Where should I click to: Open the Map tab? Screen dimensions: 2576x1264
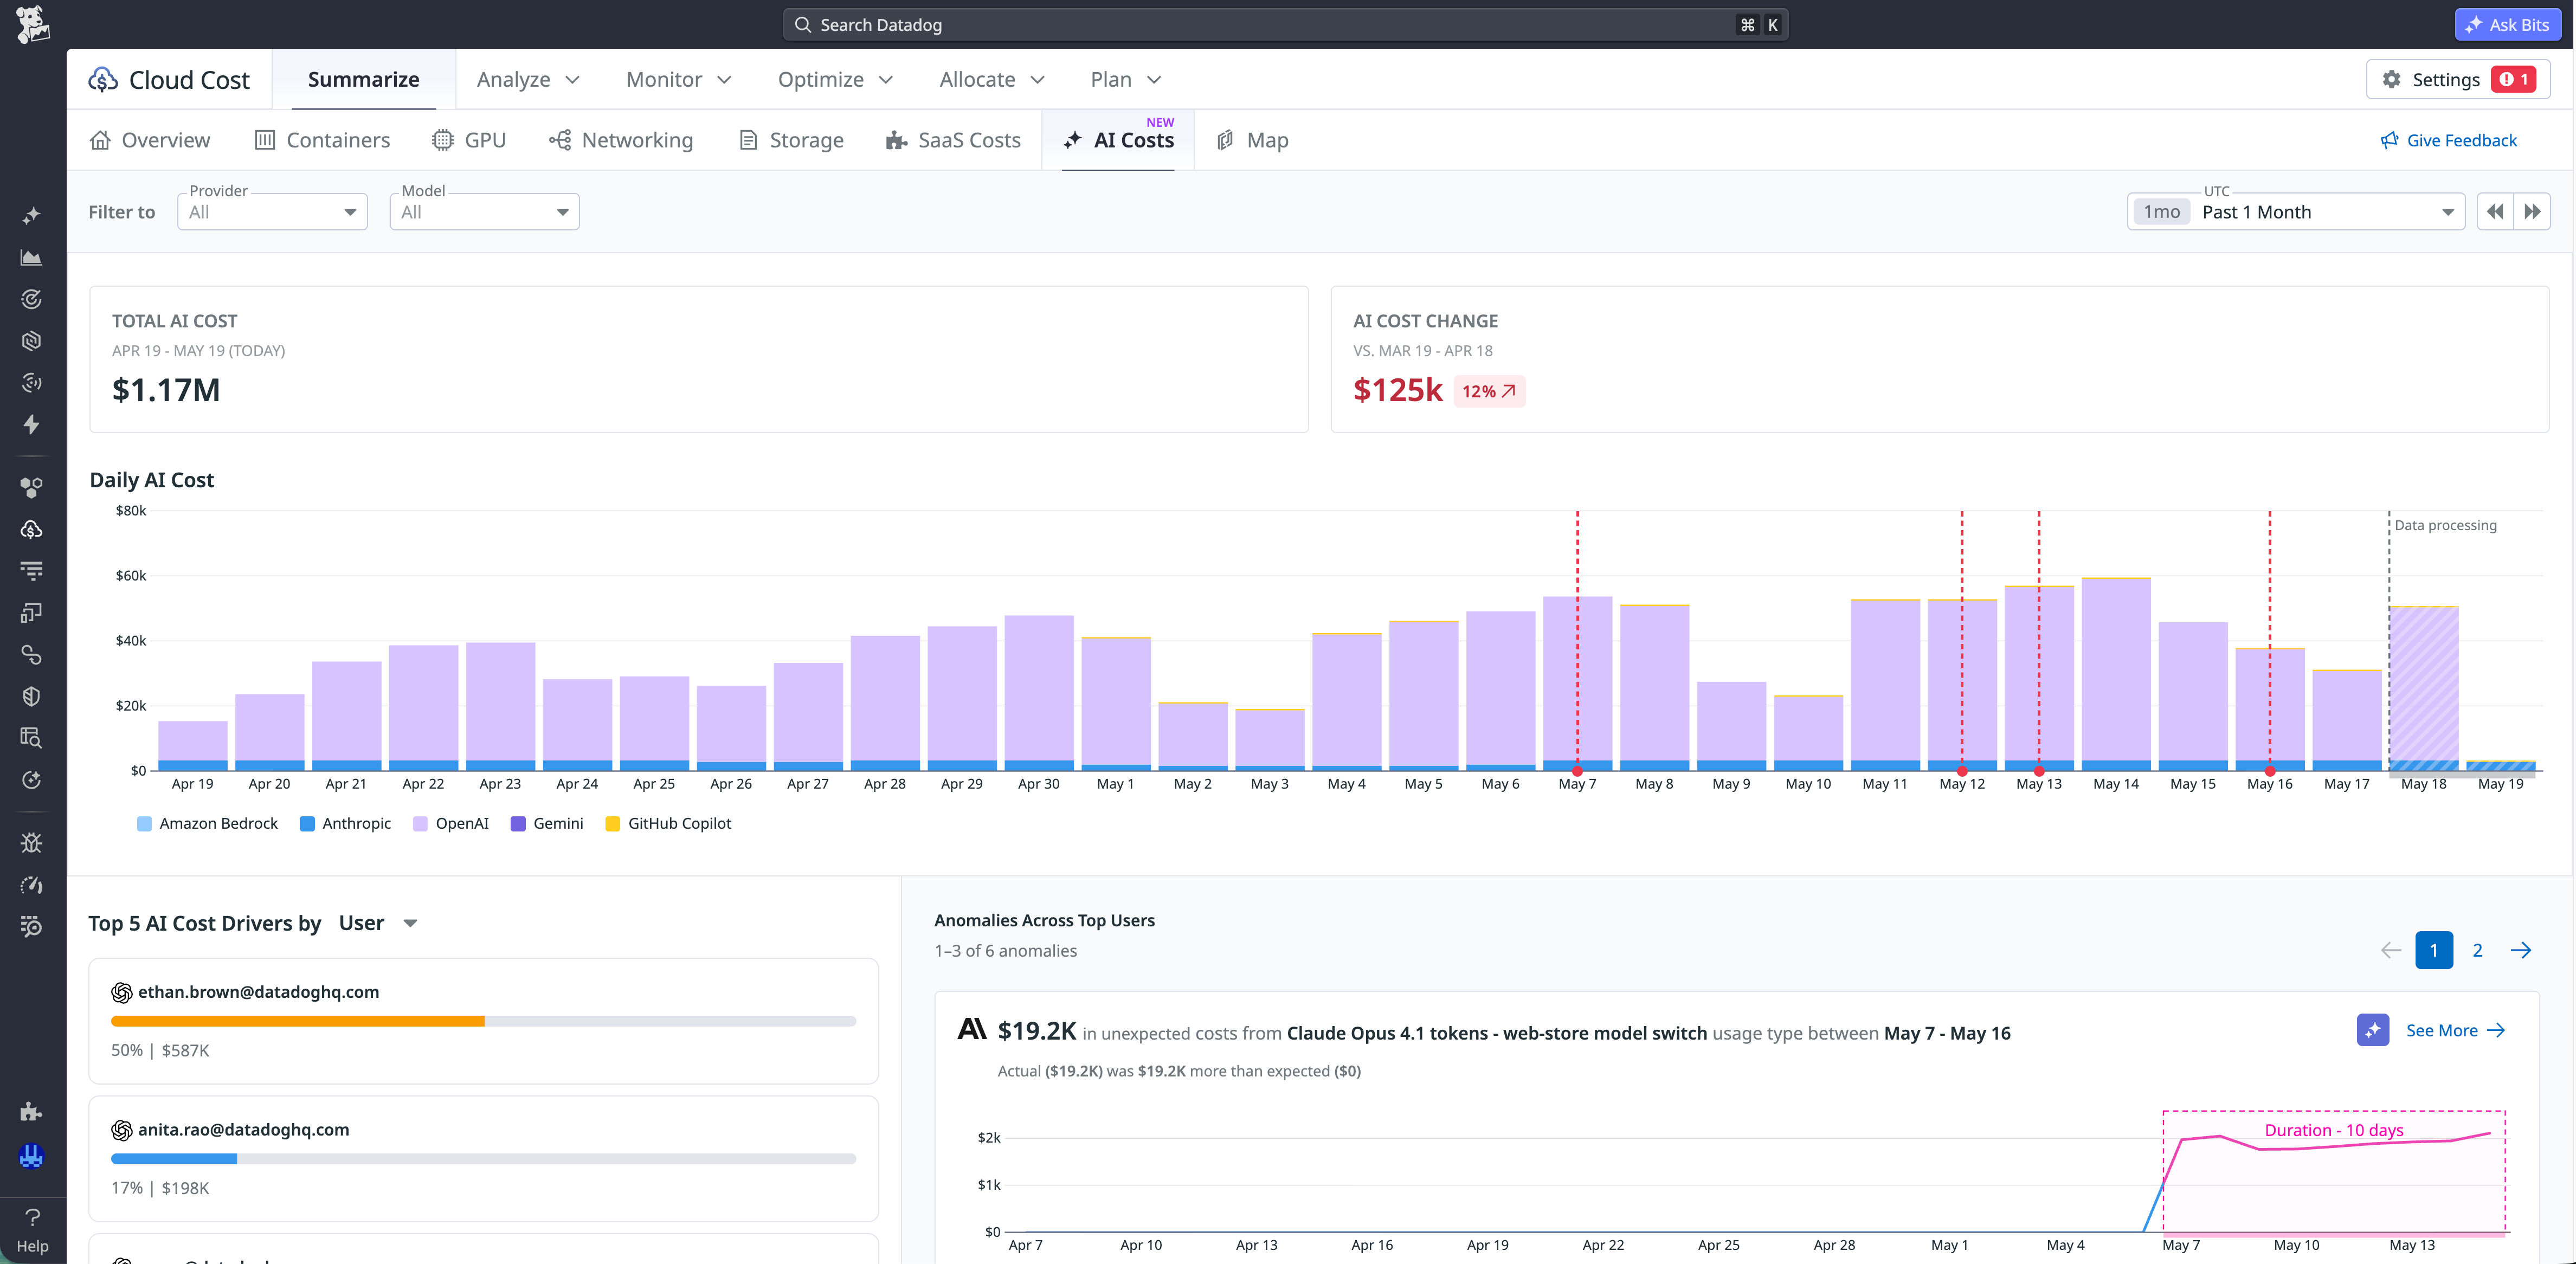[1252, 140]
